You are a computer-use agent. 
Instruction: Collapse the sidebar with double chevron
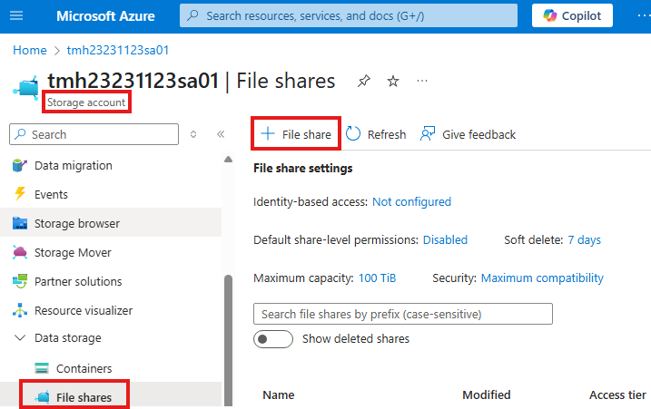[x=221, y=134]
